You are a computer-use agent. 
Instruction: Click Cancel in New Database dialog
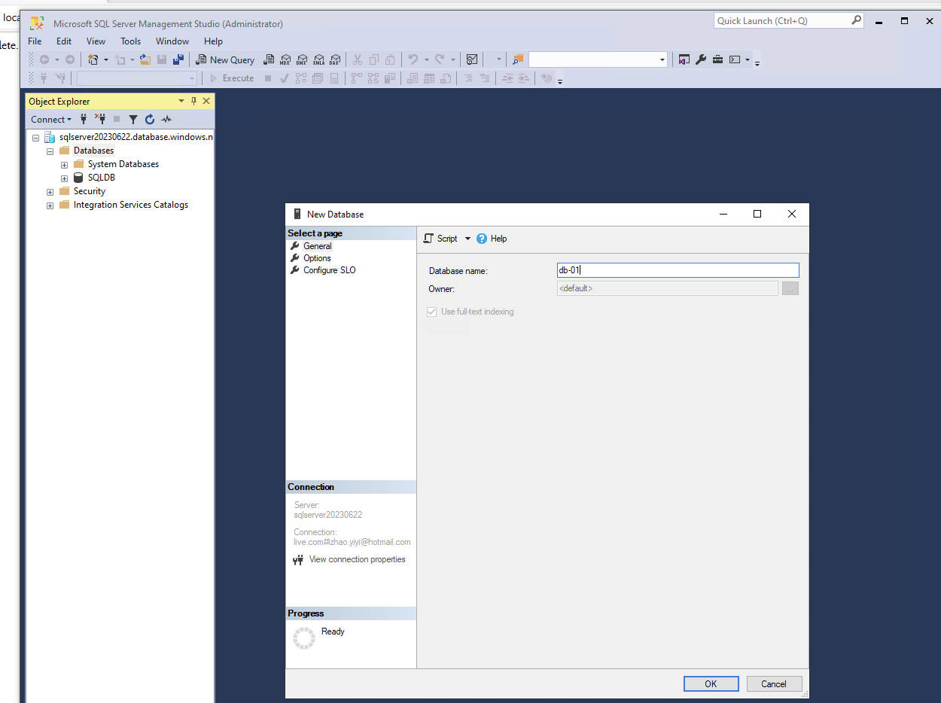click(x=774, y=684)
